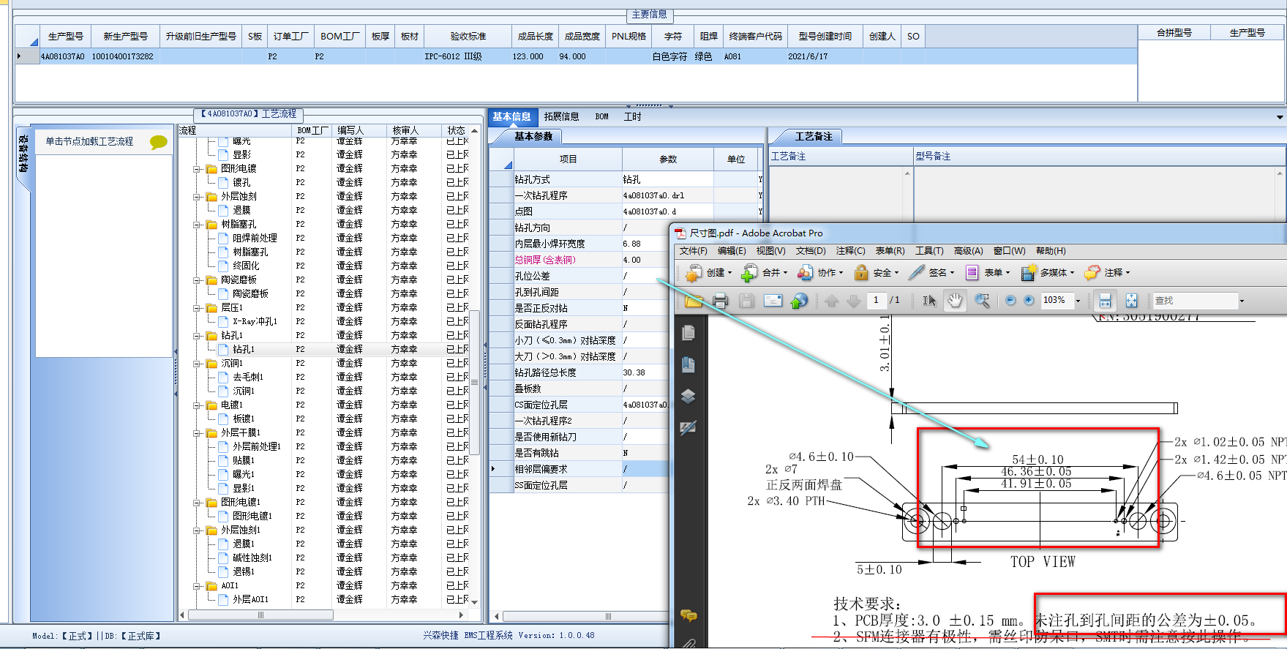This screenshot has height=649, width=1287.
Task: Fit one full page icon
Action: click(1131, 301)
